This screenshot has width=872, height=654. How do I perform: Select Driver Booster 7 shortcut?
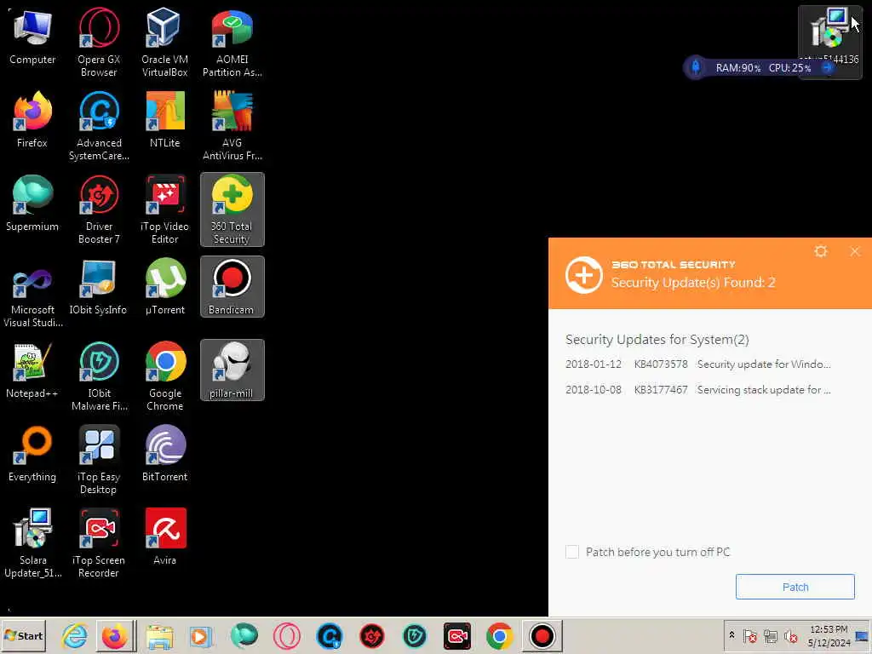99,209
